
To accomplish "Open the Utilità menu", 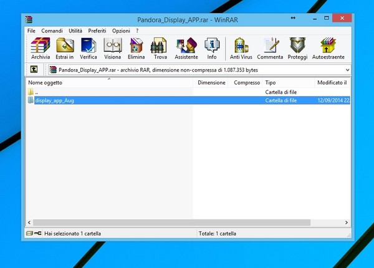I will coord(75,31).
